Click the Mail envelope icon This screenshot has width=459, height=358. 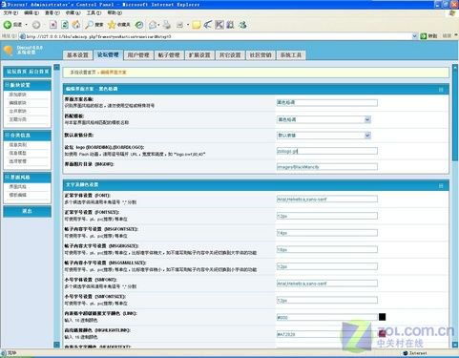(153, 25)
